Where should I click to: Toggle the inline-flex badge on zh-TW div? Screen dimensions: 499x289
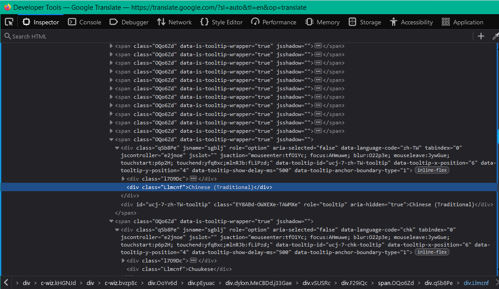pyautogui.click(x=432, y=170)
